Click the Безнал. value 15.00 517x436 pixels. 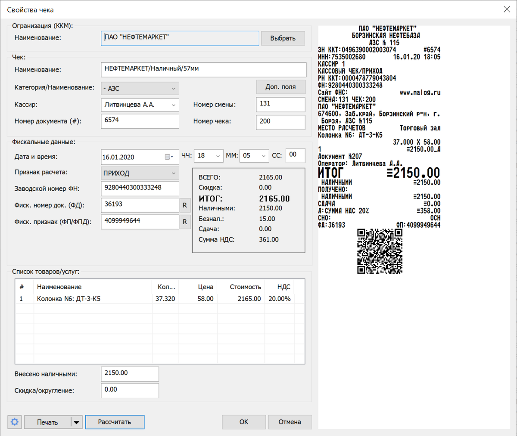(267, 219)
